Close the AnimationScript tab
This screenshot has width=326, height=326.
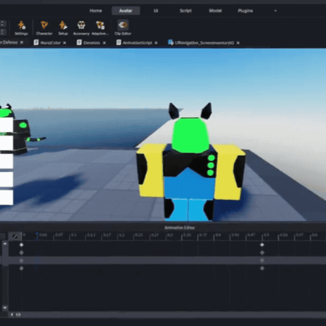pyautogui.click(x=156, y=43)
